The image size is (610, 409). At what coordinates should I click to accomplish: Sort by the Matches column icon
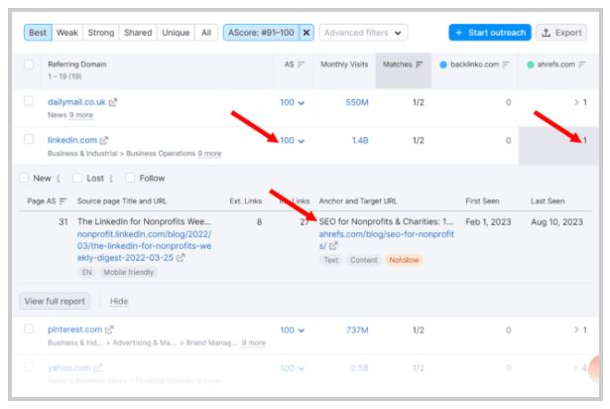click(x=419, y=65)
